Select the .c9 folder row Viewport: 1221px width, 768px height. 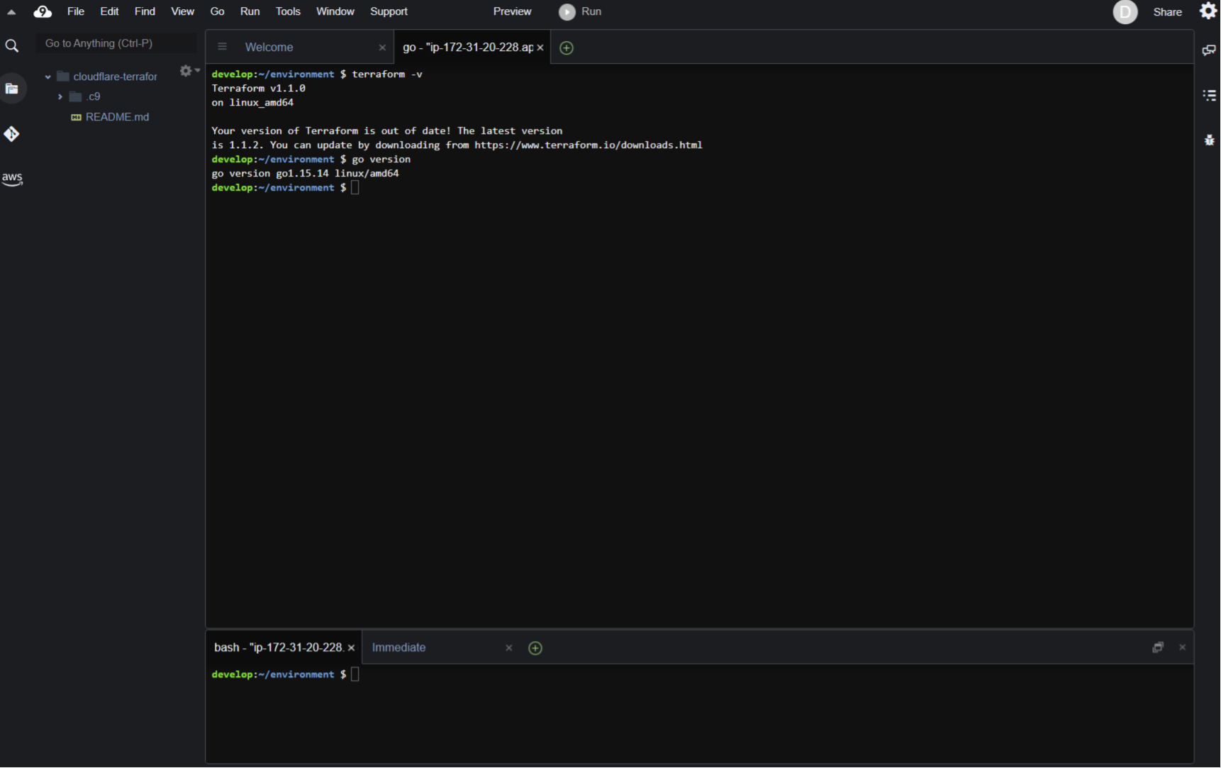click(94, 96)
